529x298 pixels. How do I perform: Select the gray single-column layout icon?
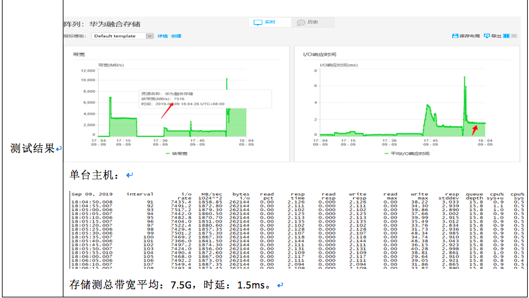tap(514, 36)
